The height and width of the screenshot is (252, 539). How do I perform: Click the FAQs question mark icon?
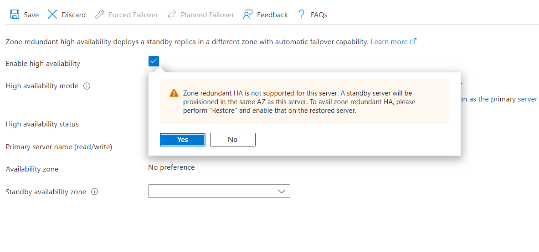pyautogui.click(x=302, y=15)
